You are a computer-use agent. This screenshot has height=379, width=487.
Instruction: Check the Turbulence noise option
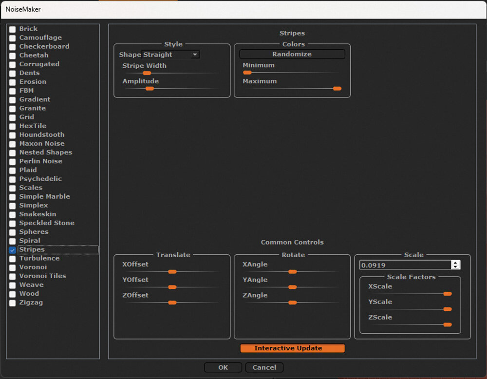tap(13, 259)
